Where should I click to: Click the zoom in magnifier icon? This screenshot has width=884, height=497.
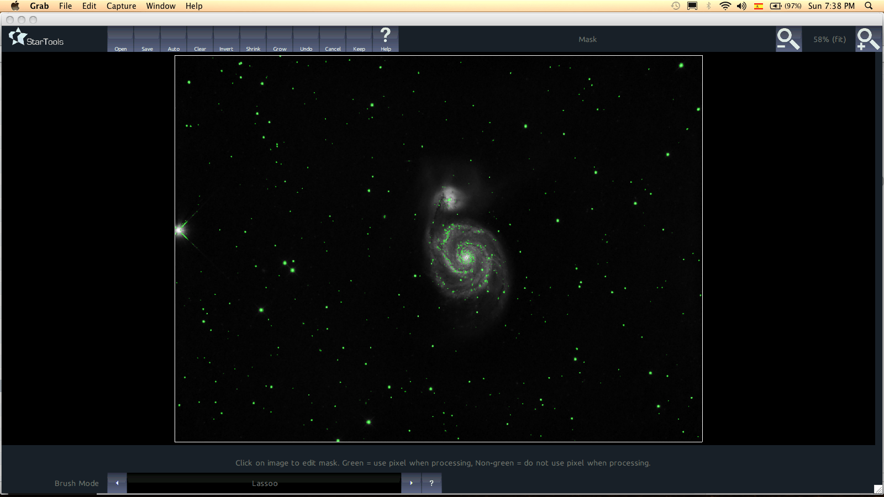867,39
